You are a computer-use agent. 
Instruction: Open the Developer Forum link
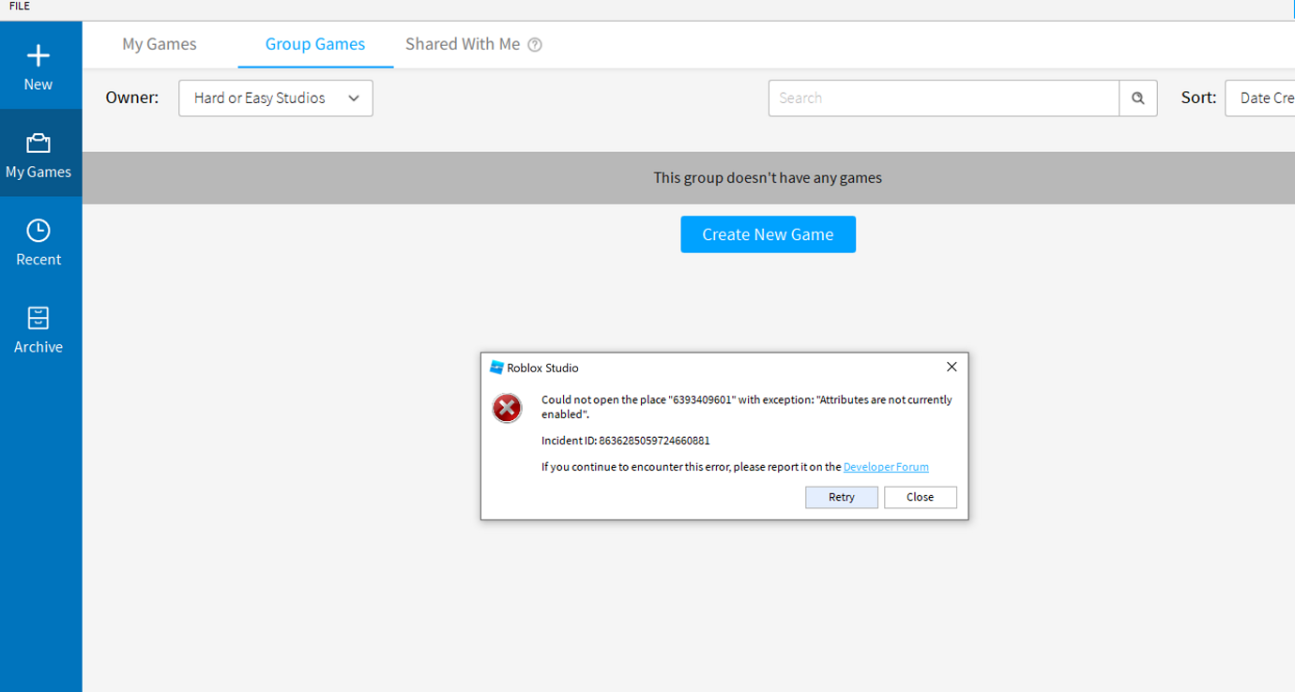tap(886, 467)
